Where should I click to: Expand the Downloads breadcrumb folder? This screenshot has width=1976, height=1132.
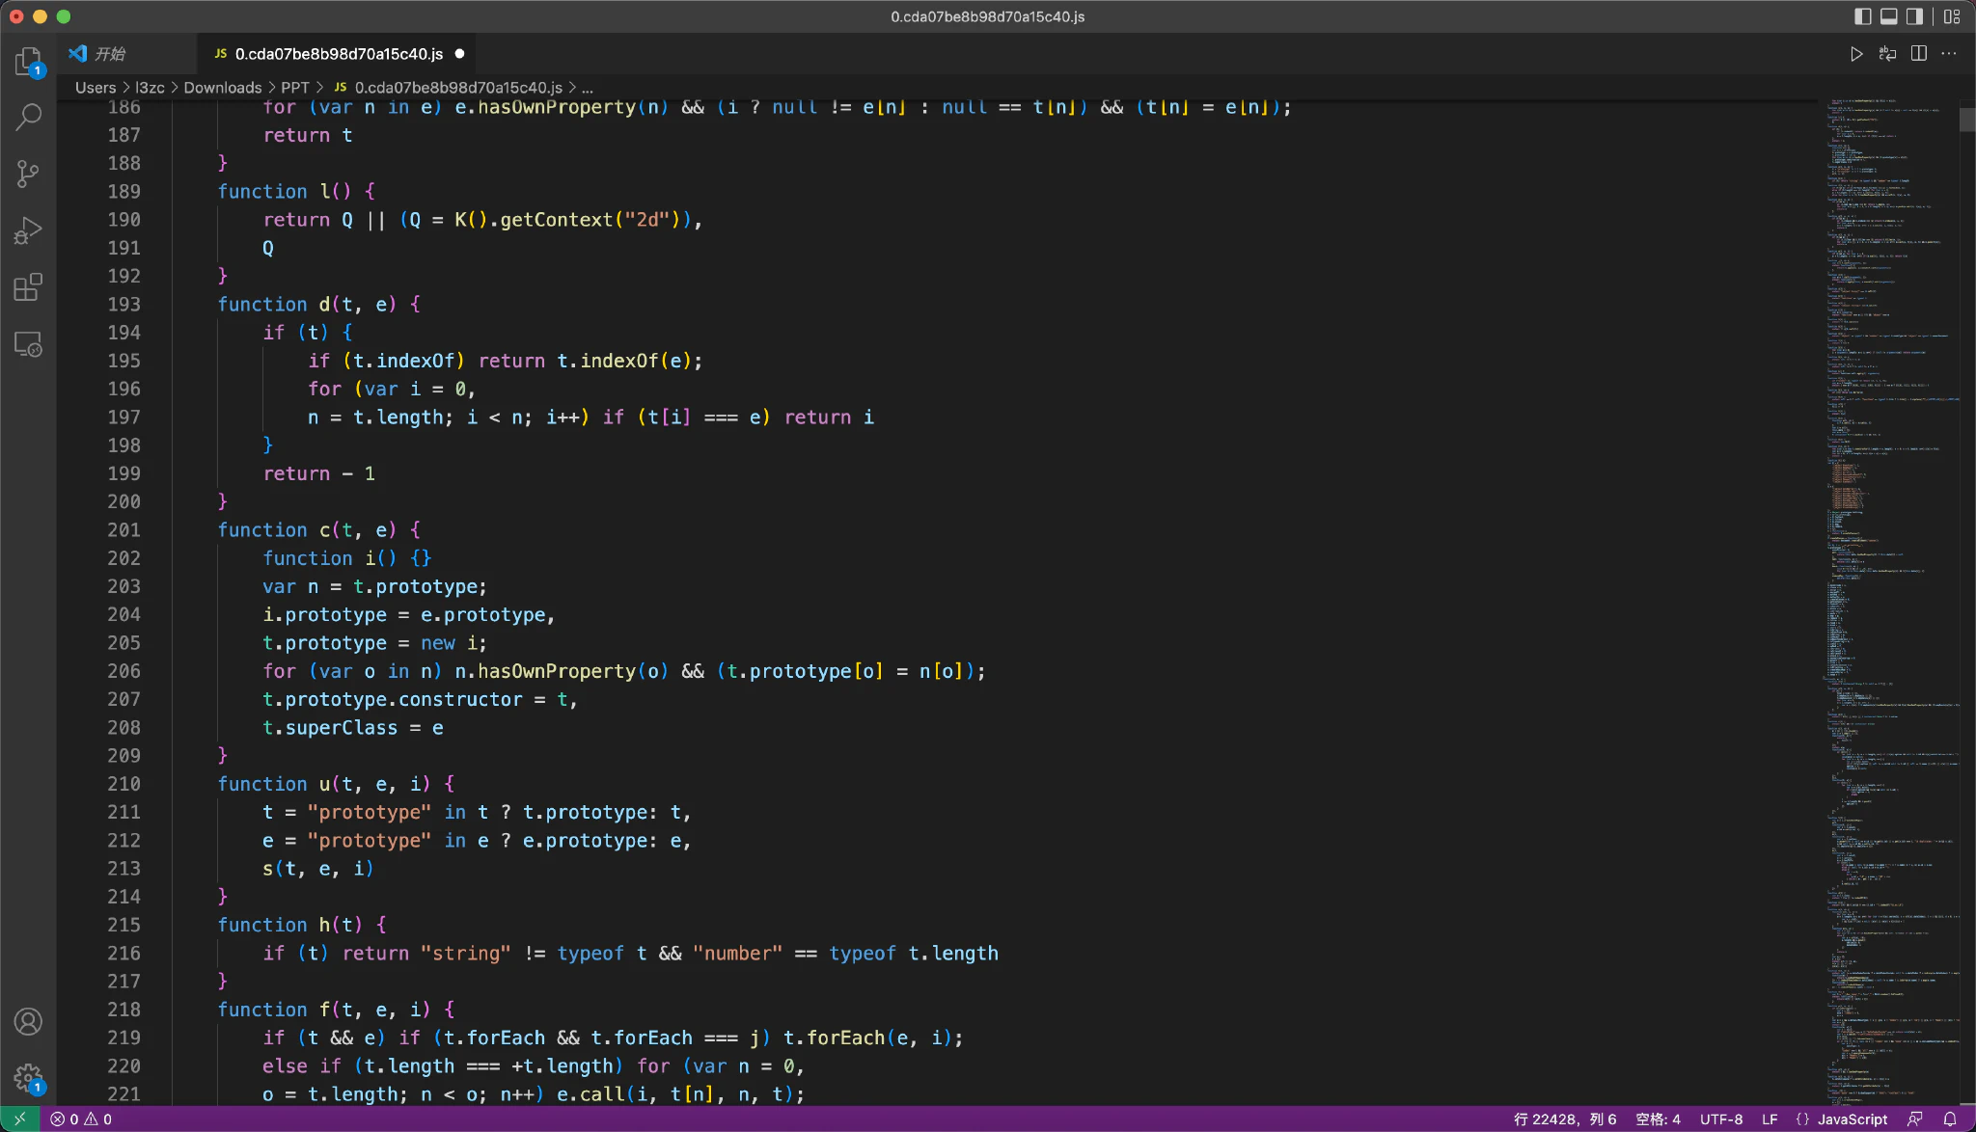tap(222, 88)
